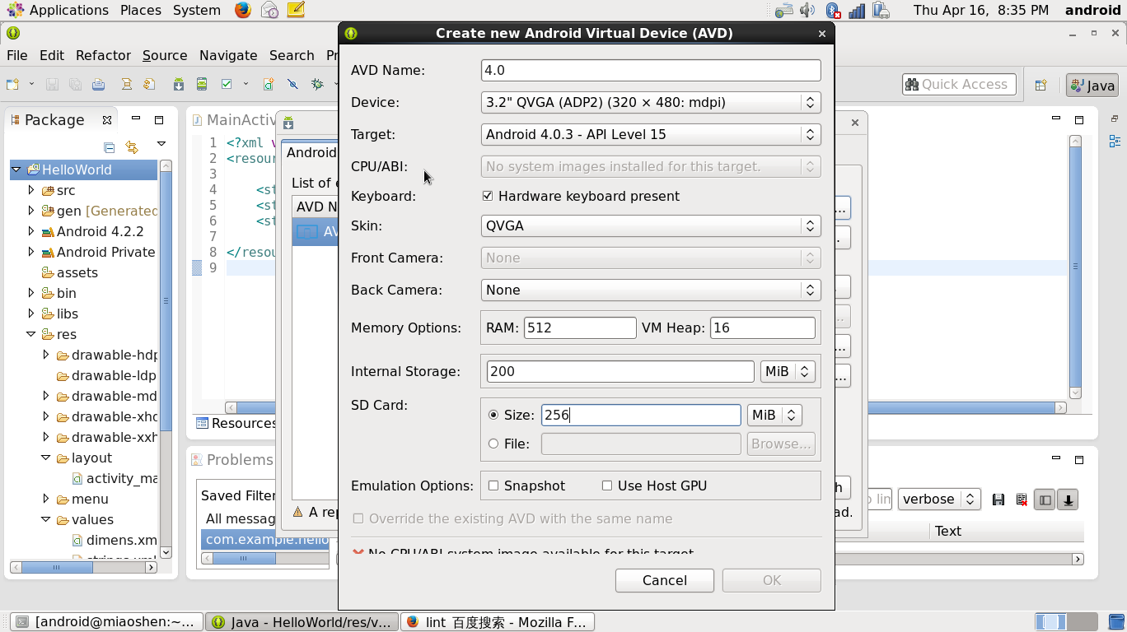The image size is (1127, 632).
Task: Click the network signal bars icon in tray
Action: coord(857,10)
